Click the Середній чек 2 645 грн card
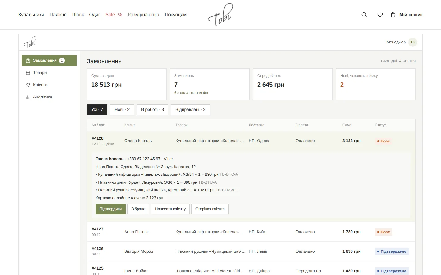Image resolution: width=441 pixels, height=275 pixels. coord(292,84)
